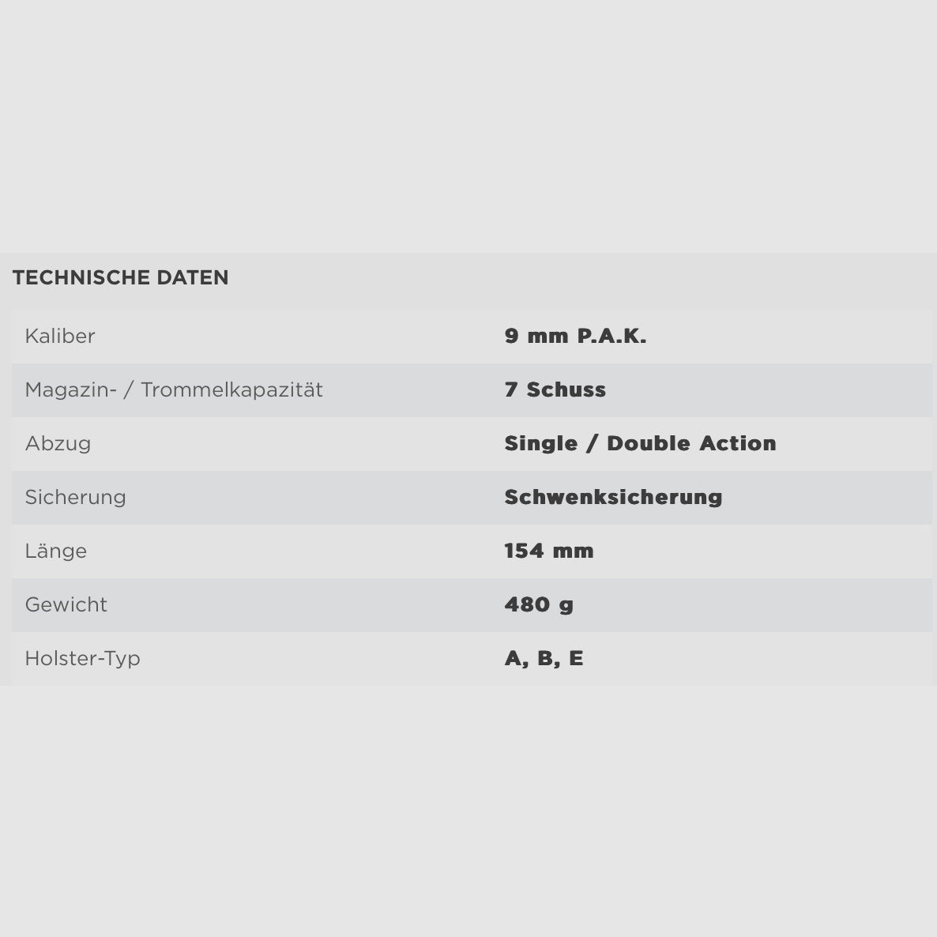This screenshot has height=937, width=937.
Task: Click the word "Magazin-" in the label
Action: point(70,390)
